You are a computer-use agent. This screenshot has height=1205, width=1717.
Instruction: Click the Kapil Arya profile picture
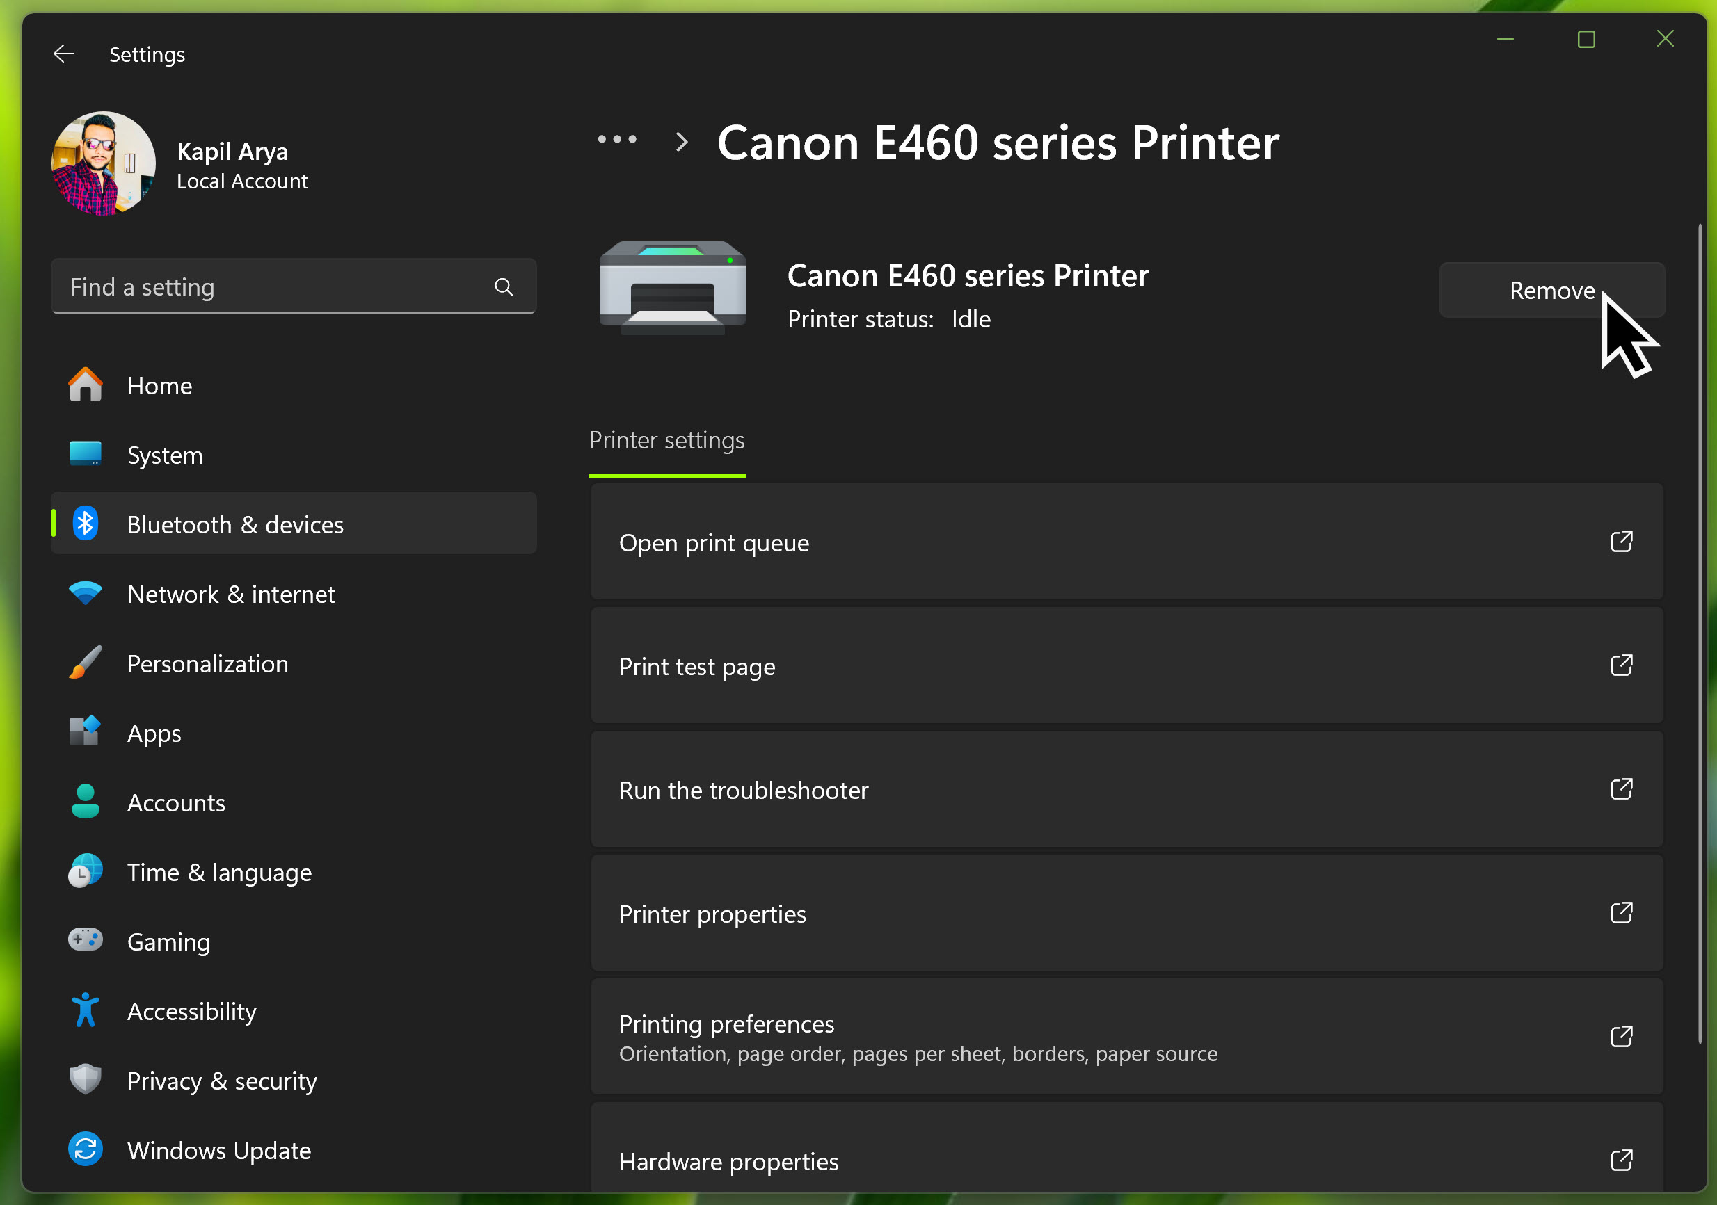[103, 163]
